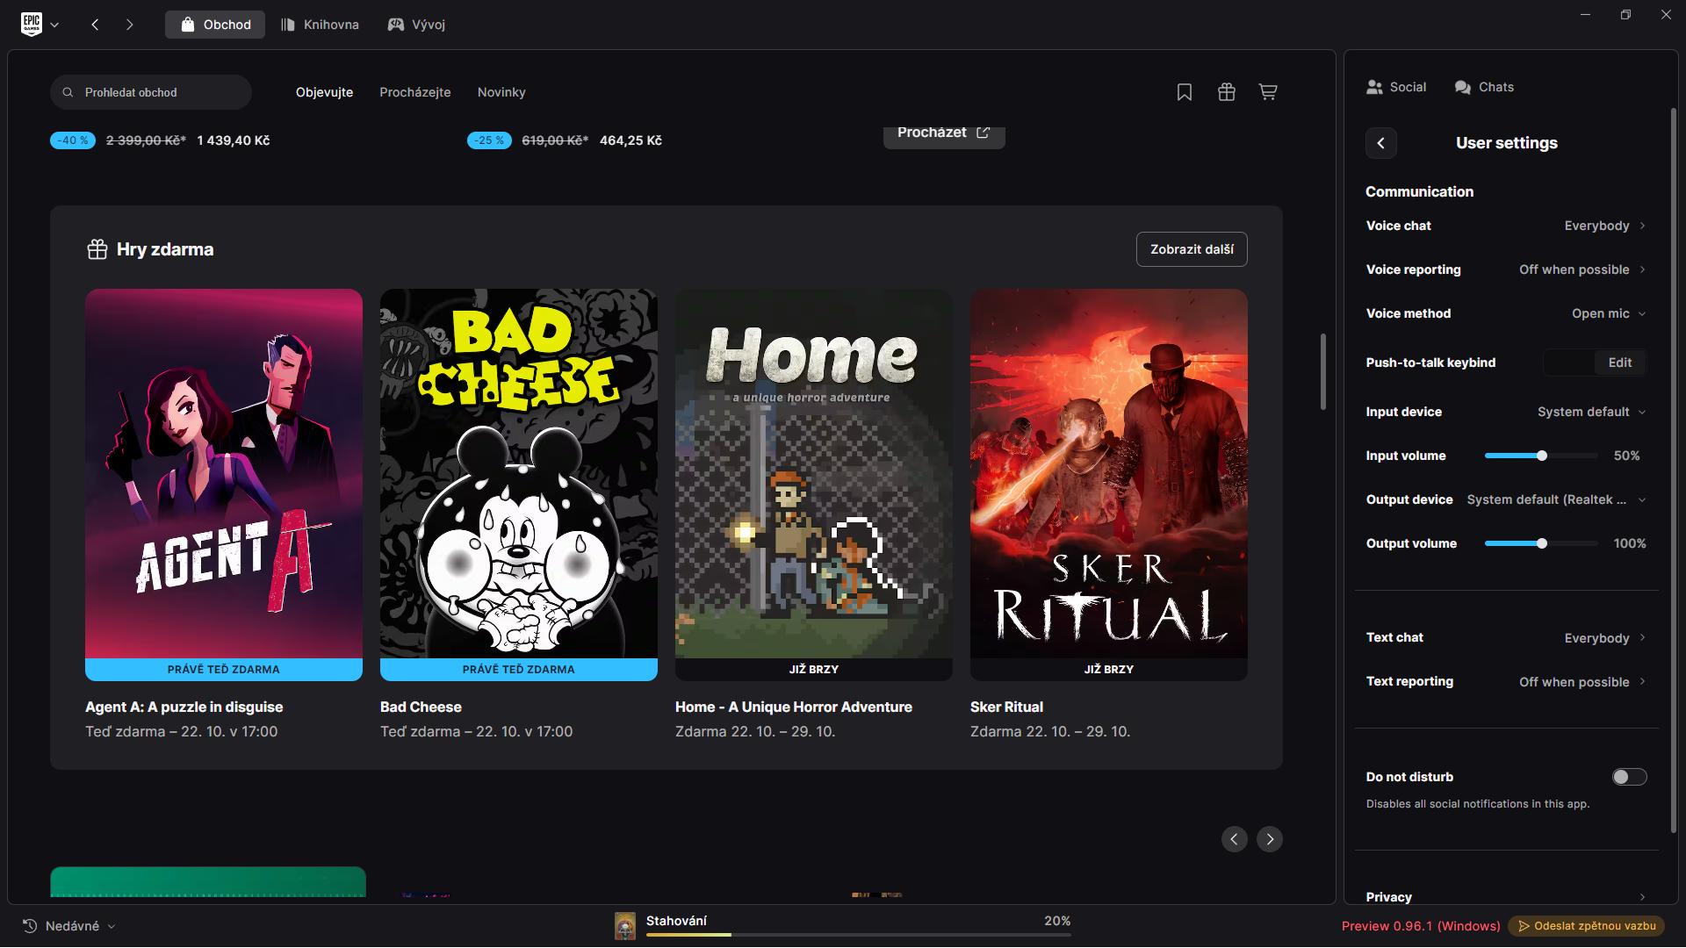Image resolution: width=1686 pixels, height=948 pixels.
Task: Open the Output device dropdown
Action: [x=1556, y=499]
